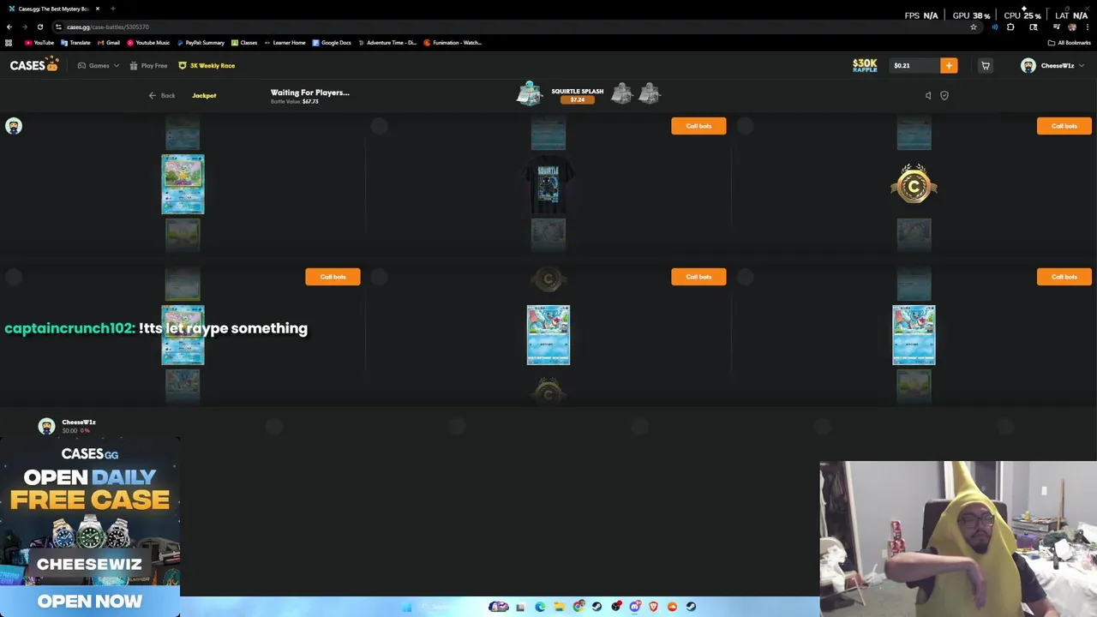Screen dimensions: 1097x617
Task: Click the CASES.gg logo
Action: pyautogui.click(x=34, y=65)
